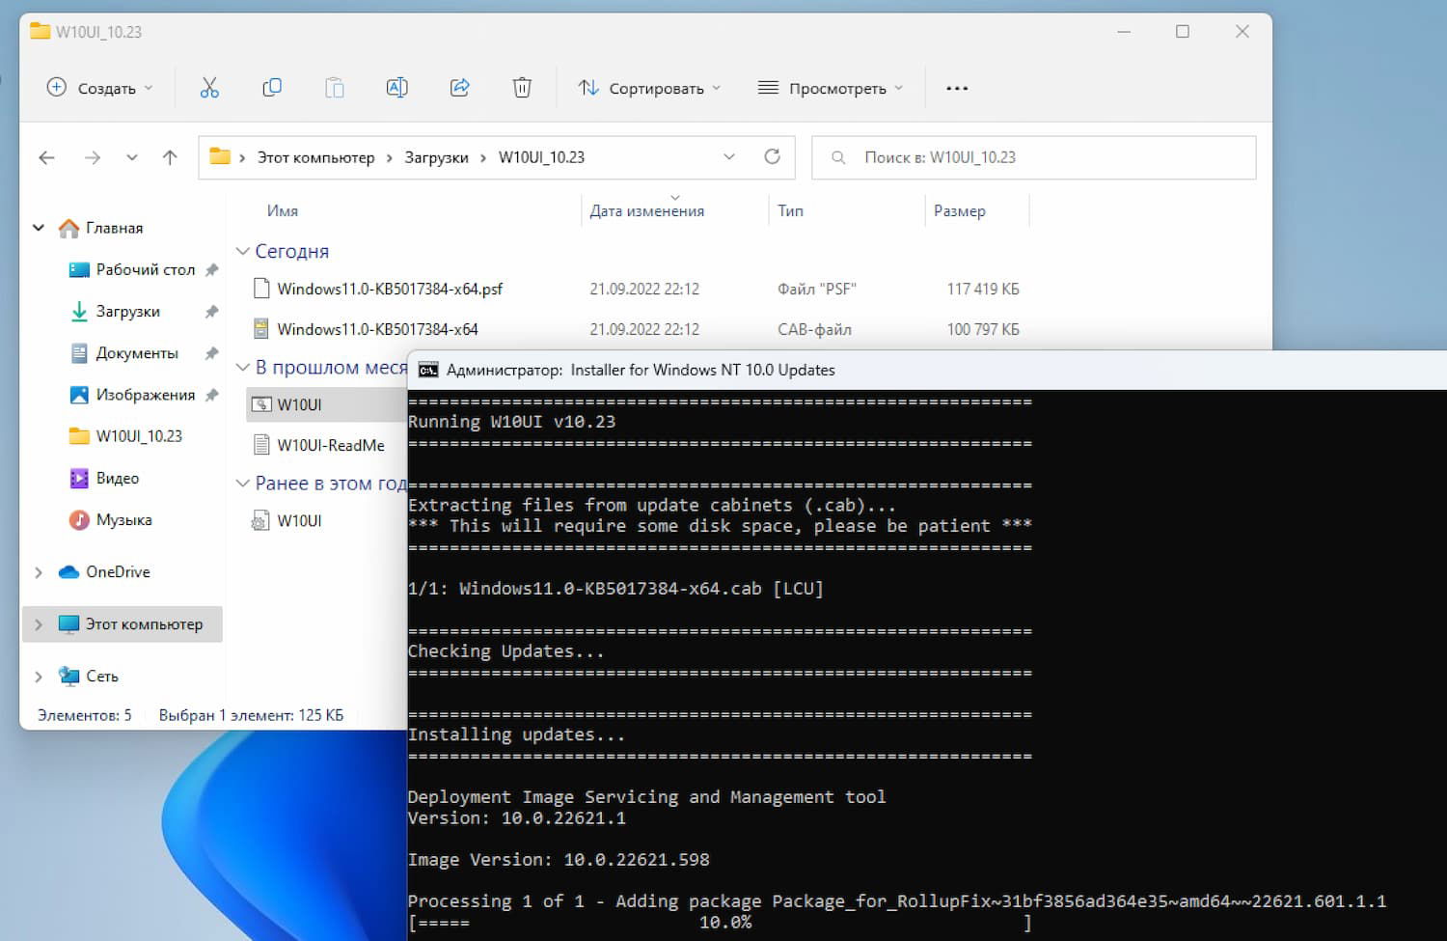Collapse the Главная tree node

click(x=39, y=228)
